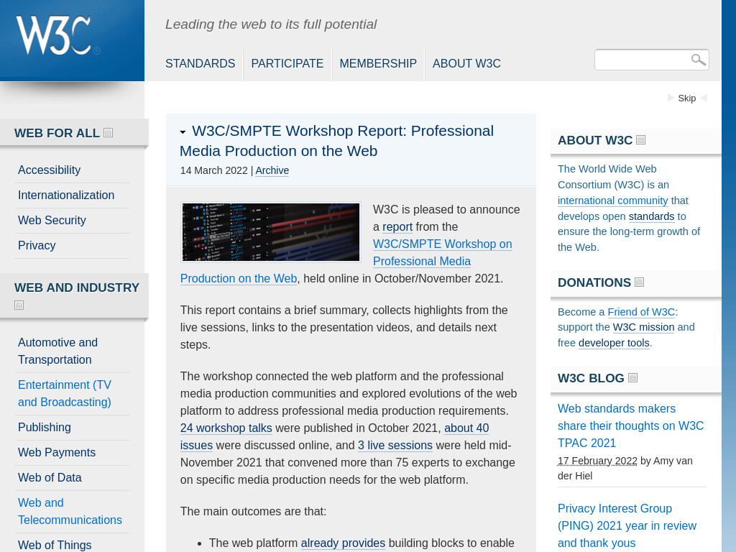Screen dimensions: 736x552
Task: Toggle the Donations section icon
Action: coord(639,282)
